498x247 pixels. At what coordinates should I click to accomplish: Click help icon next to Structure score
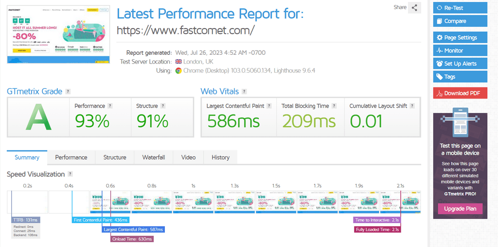coord(163,106)
